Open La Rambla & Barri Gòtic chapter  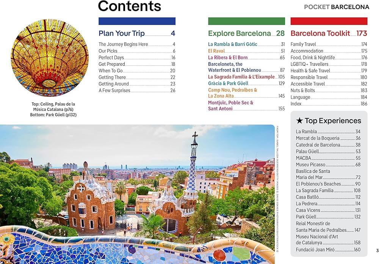[233, 44]
